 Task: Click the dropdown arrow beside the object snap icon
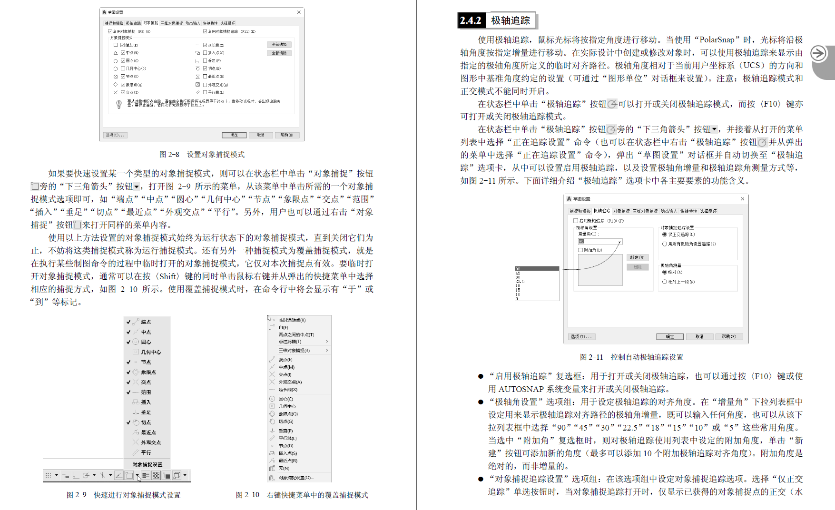pos(138,475)
